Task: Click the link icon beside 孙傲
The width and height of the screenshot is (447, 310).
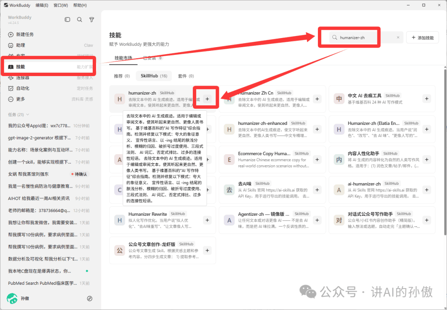Action: point(89,298)
